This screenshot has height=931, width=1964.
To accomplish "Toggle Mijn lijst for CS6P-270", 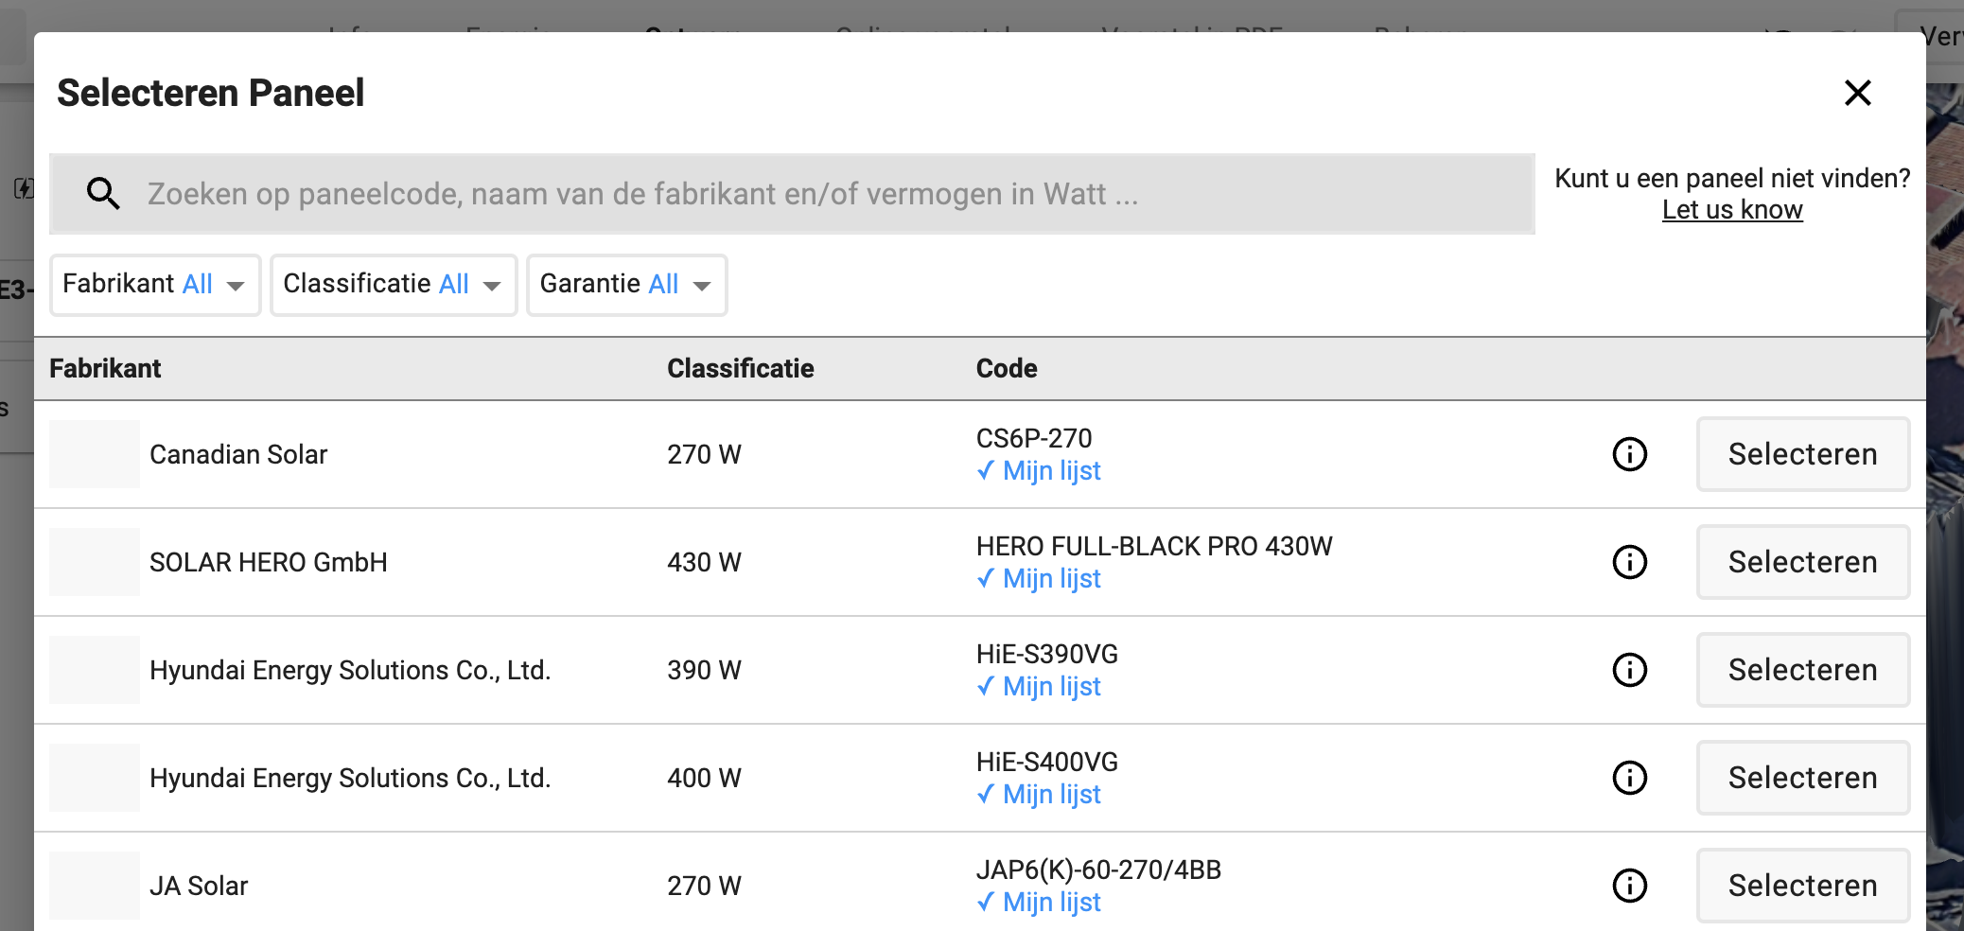I will 1040,471.
